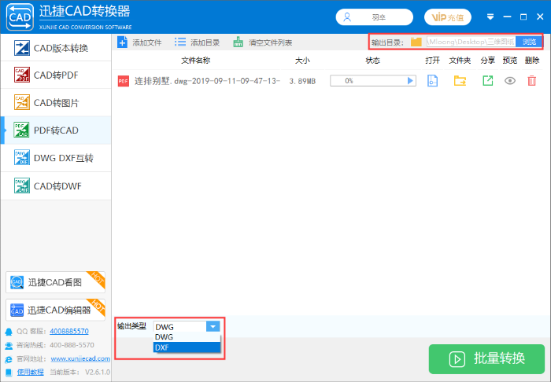Click the CAD转DWF teal icon

point(22,185)
